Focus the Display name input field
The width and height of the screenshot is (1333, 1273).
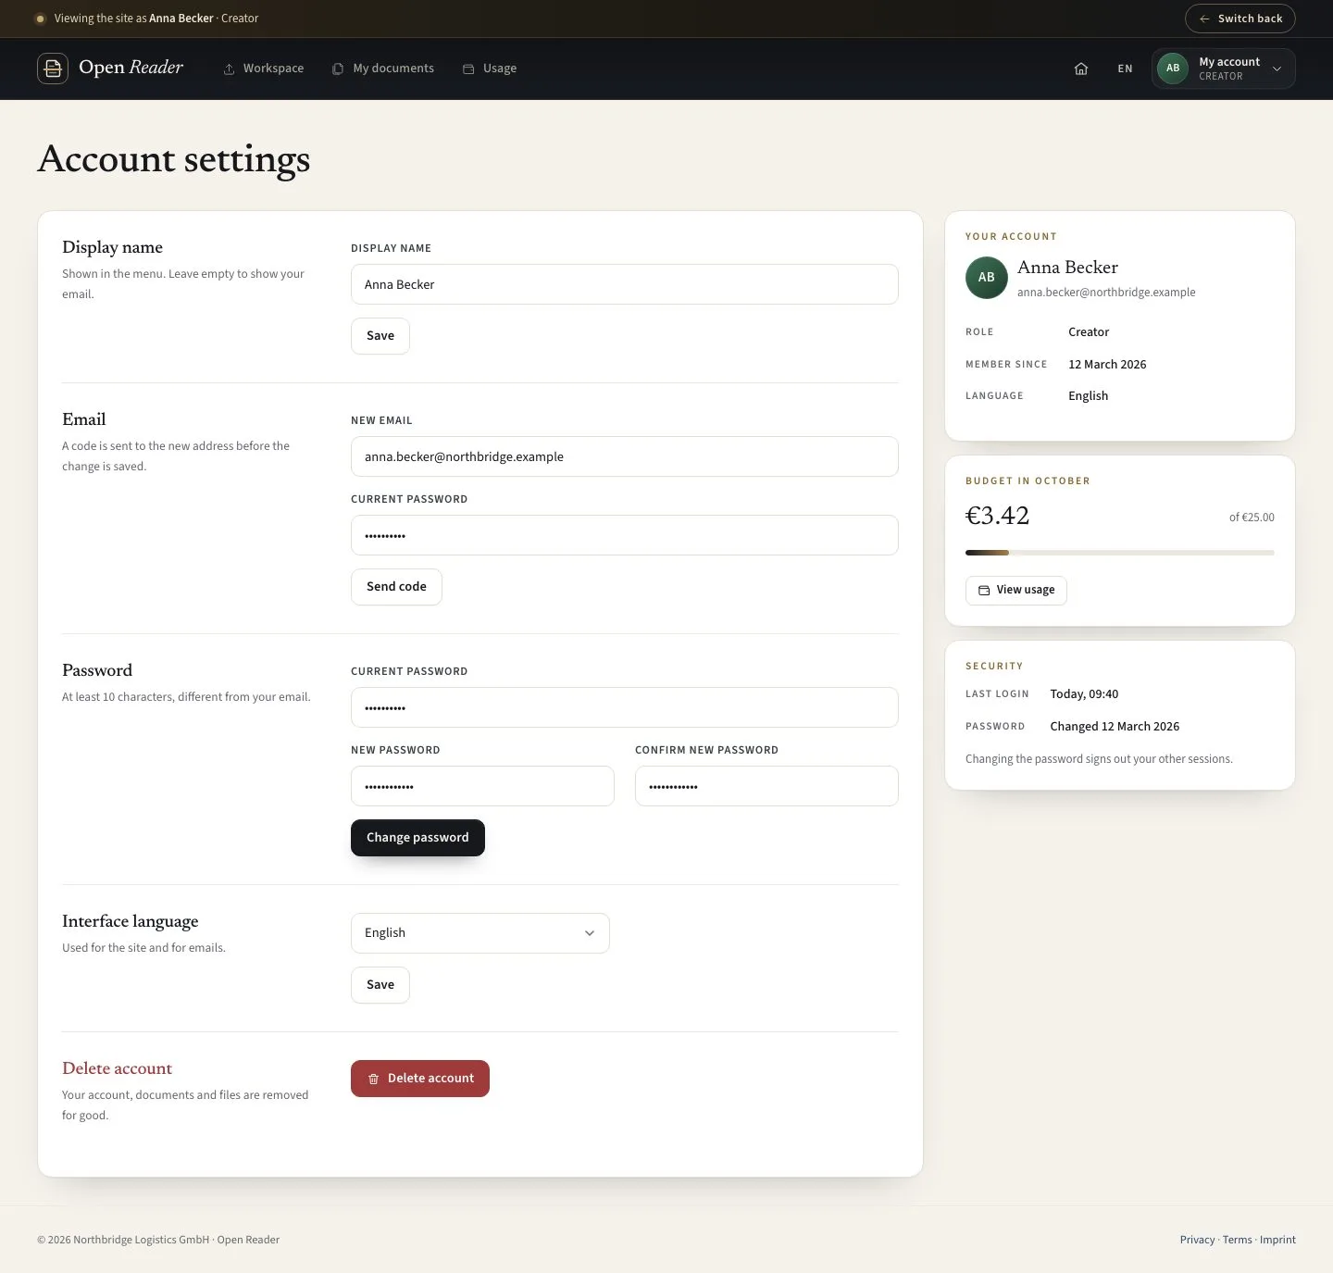624,284
